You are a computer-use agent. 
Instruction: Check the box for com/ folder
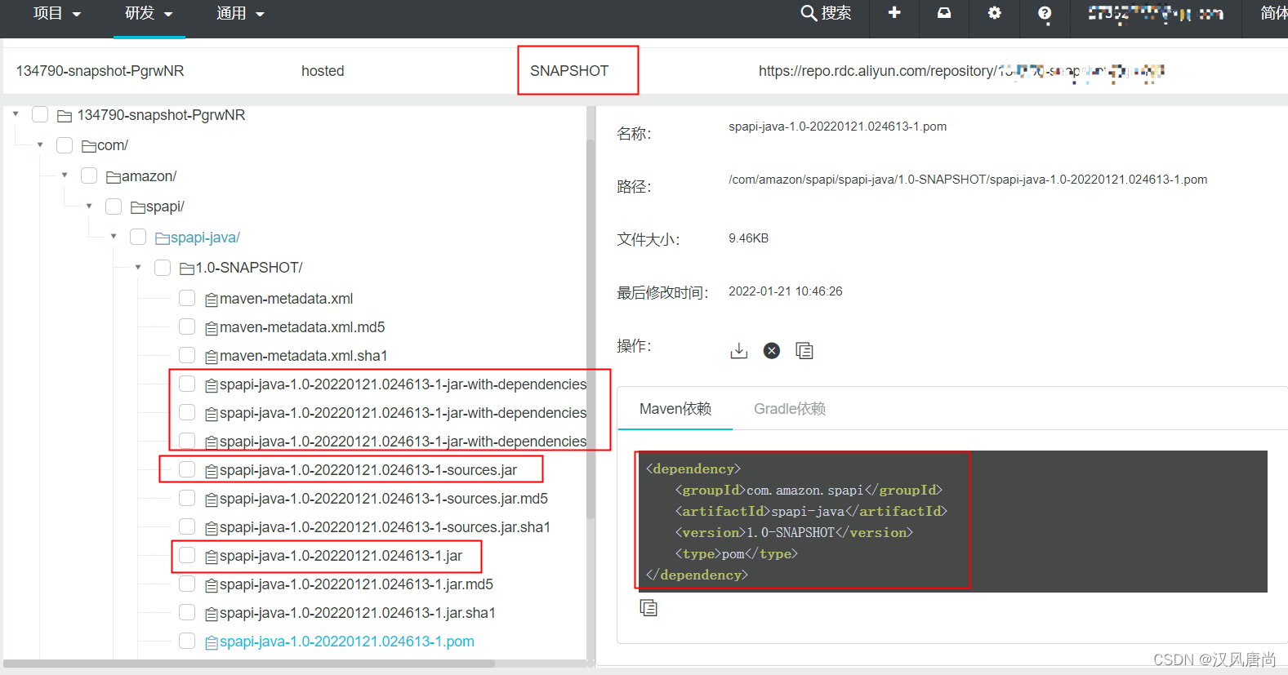click(65, 145)
